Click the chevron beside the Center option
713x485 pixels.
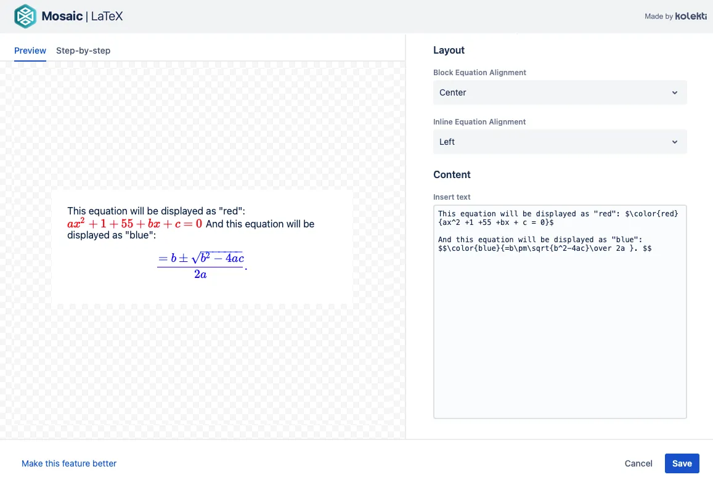675,92
